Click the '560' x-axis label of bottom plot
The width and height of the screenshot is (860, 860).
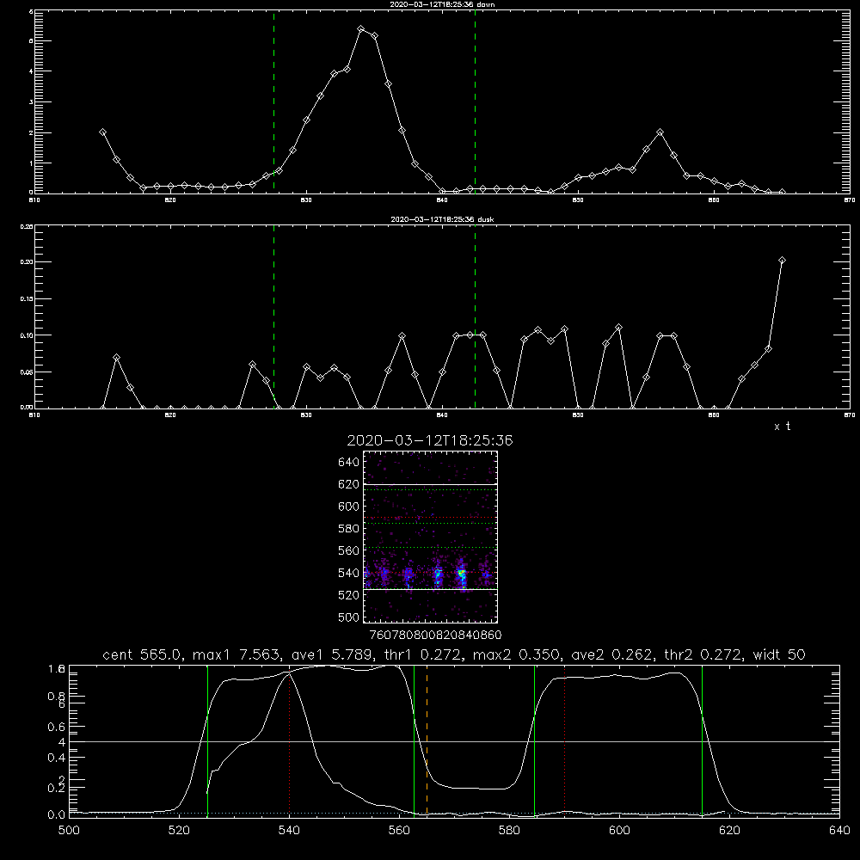(399, 831)
